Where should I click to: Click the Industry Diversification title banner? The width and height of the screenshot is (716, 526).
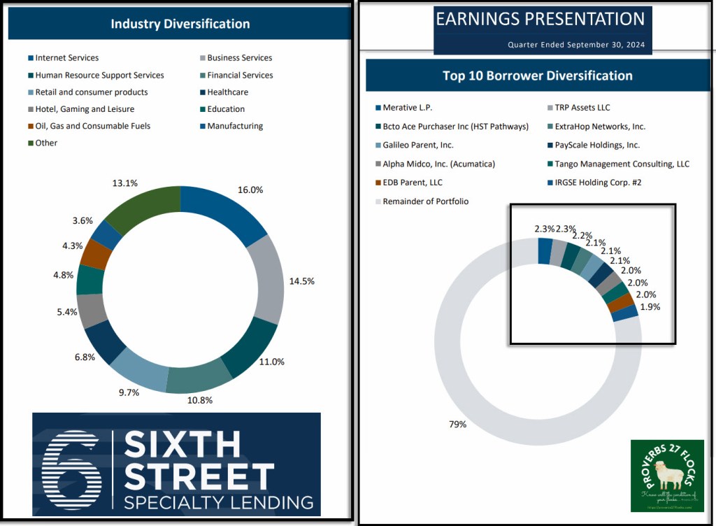tap(180, 24)
